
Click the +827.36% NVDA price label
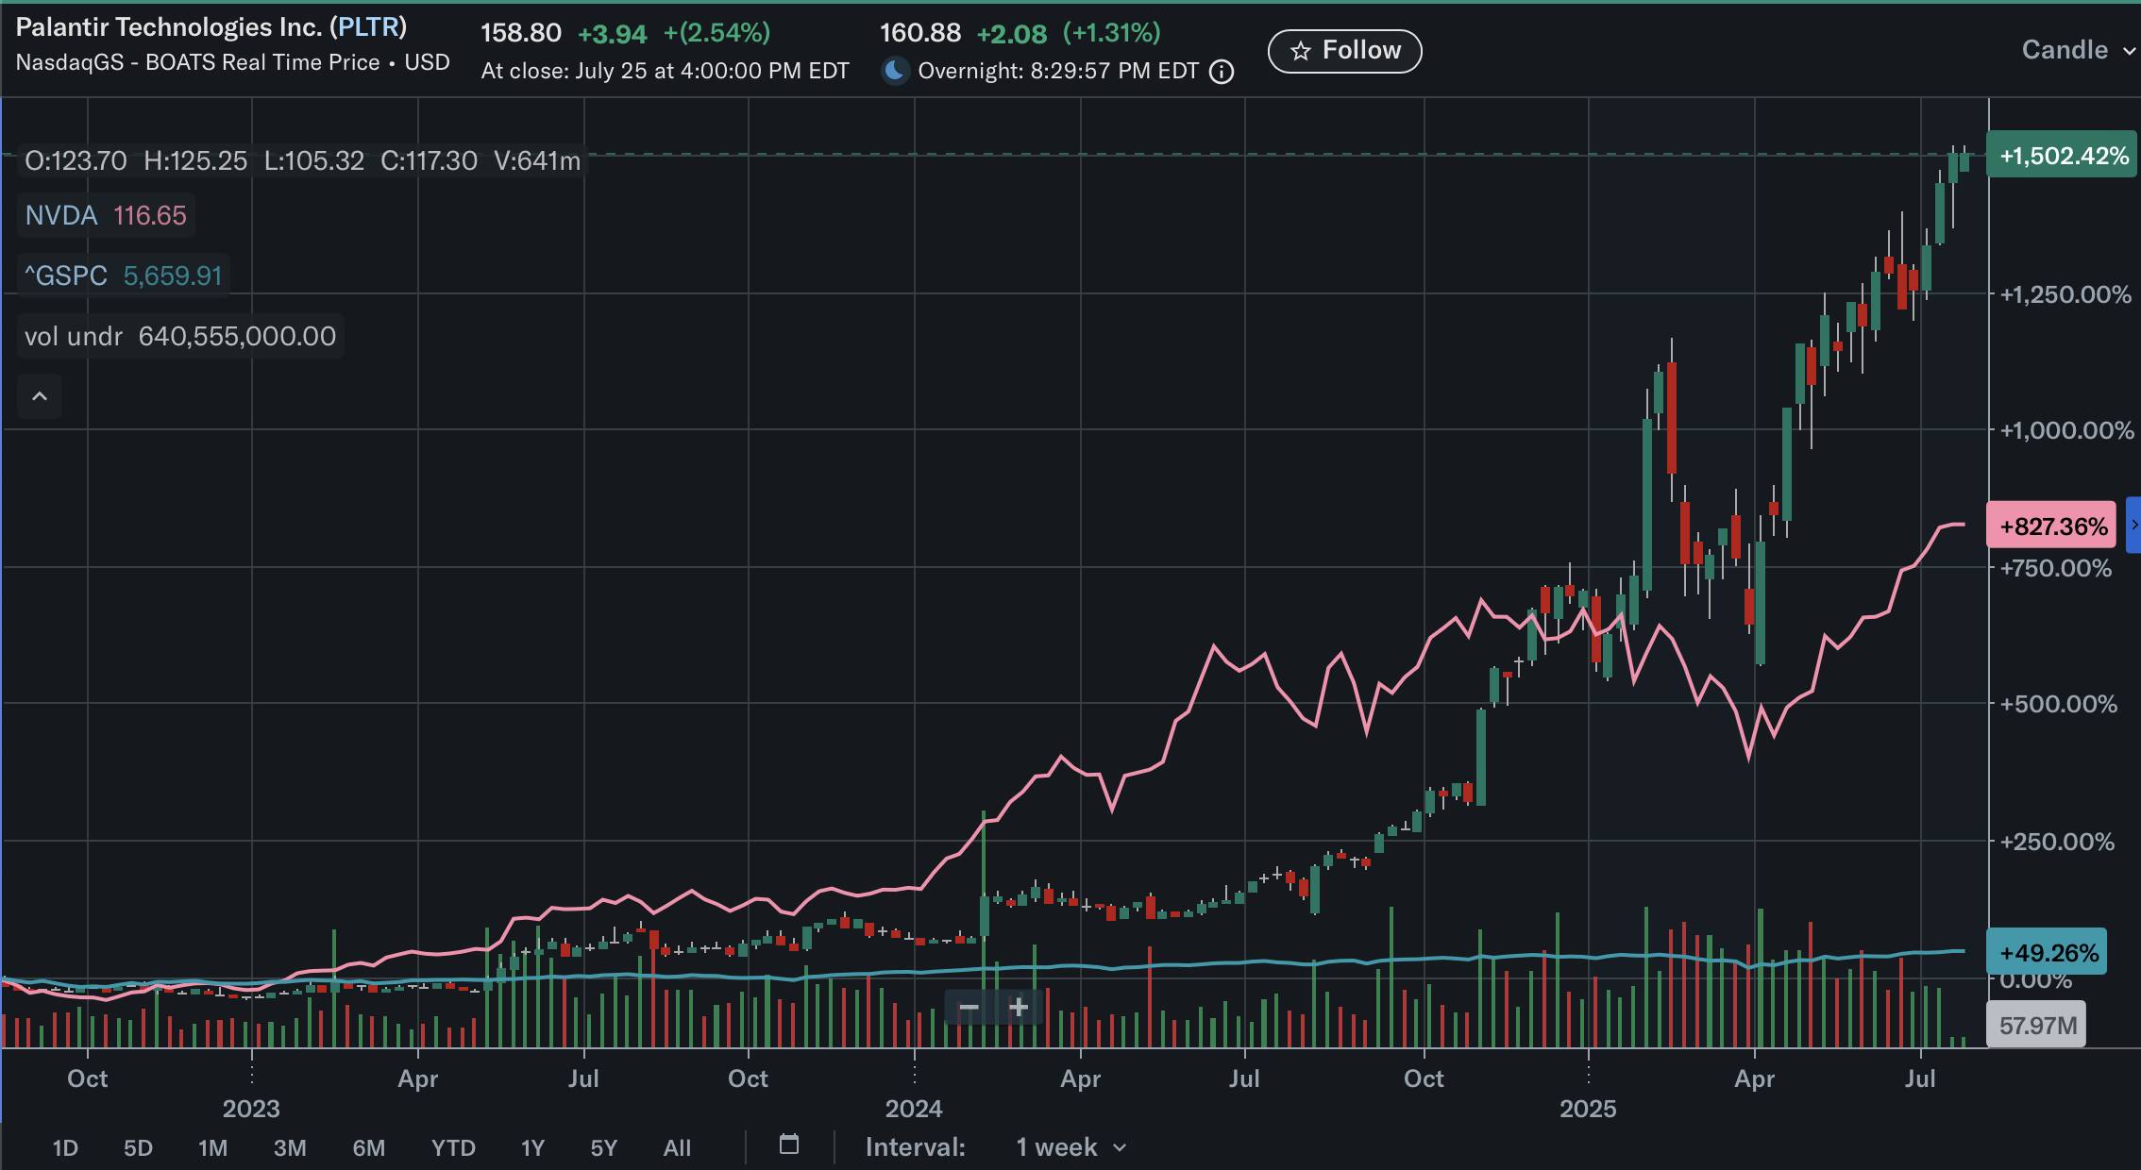click(x=2052, y=526)
